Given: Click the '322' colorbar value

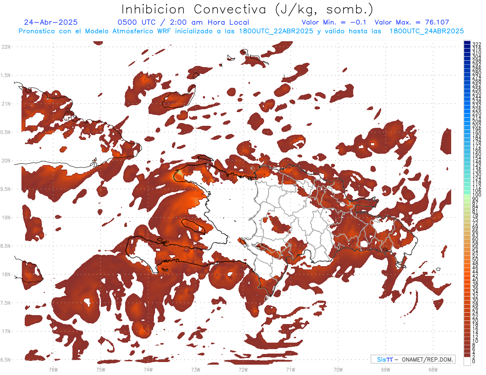Looking at the screenshot, I should tap(476, 44).
